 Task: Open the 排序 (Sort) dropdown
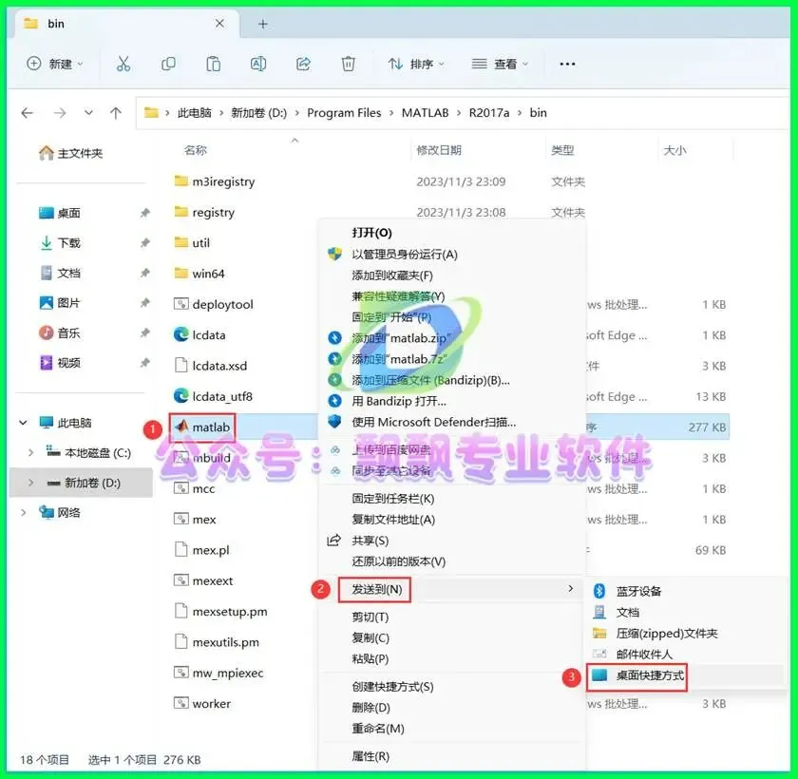click(416, 64)
